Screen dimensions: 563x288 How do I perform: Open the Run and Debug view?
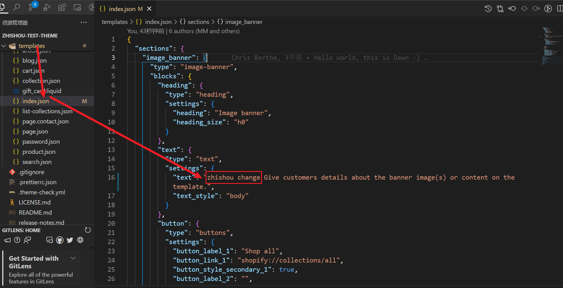(x=47, y=7)
